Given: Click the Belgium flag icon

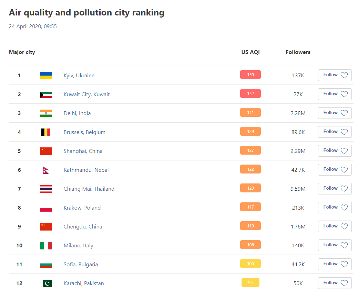Looking at the screenshot, I should 46,132.
